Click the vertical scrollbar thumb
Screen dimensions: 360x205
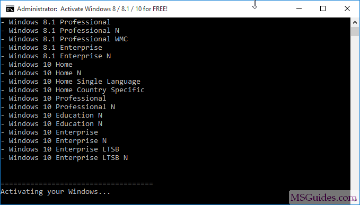coord(355,31)
